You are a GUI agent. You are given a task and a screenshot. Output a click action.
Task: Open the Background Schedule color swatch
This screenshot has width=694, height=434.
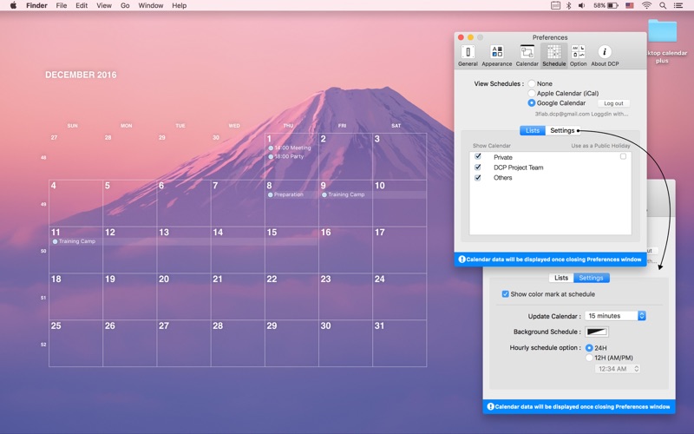597,332
